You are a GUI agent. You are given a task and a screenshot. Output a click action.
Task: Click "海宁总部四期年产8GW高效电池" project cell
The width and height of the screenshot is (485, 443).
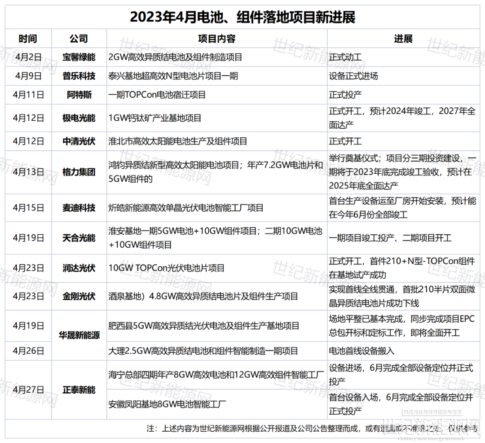click(x=216, y=375)
